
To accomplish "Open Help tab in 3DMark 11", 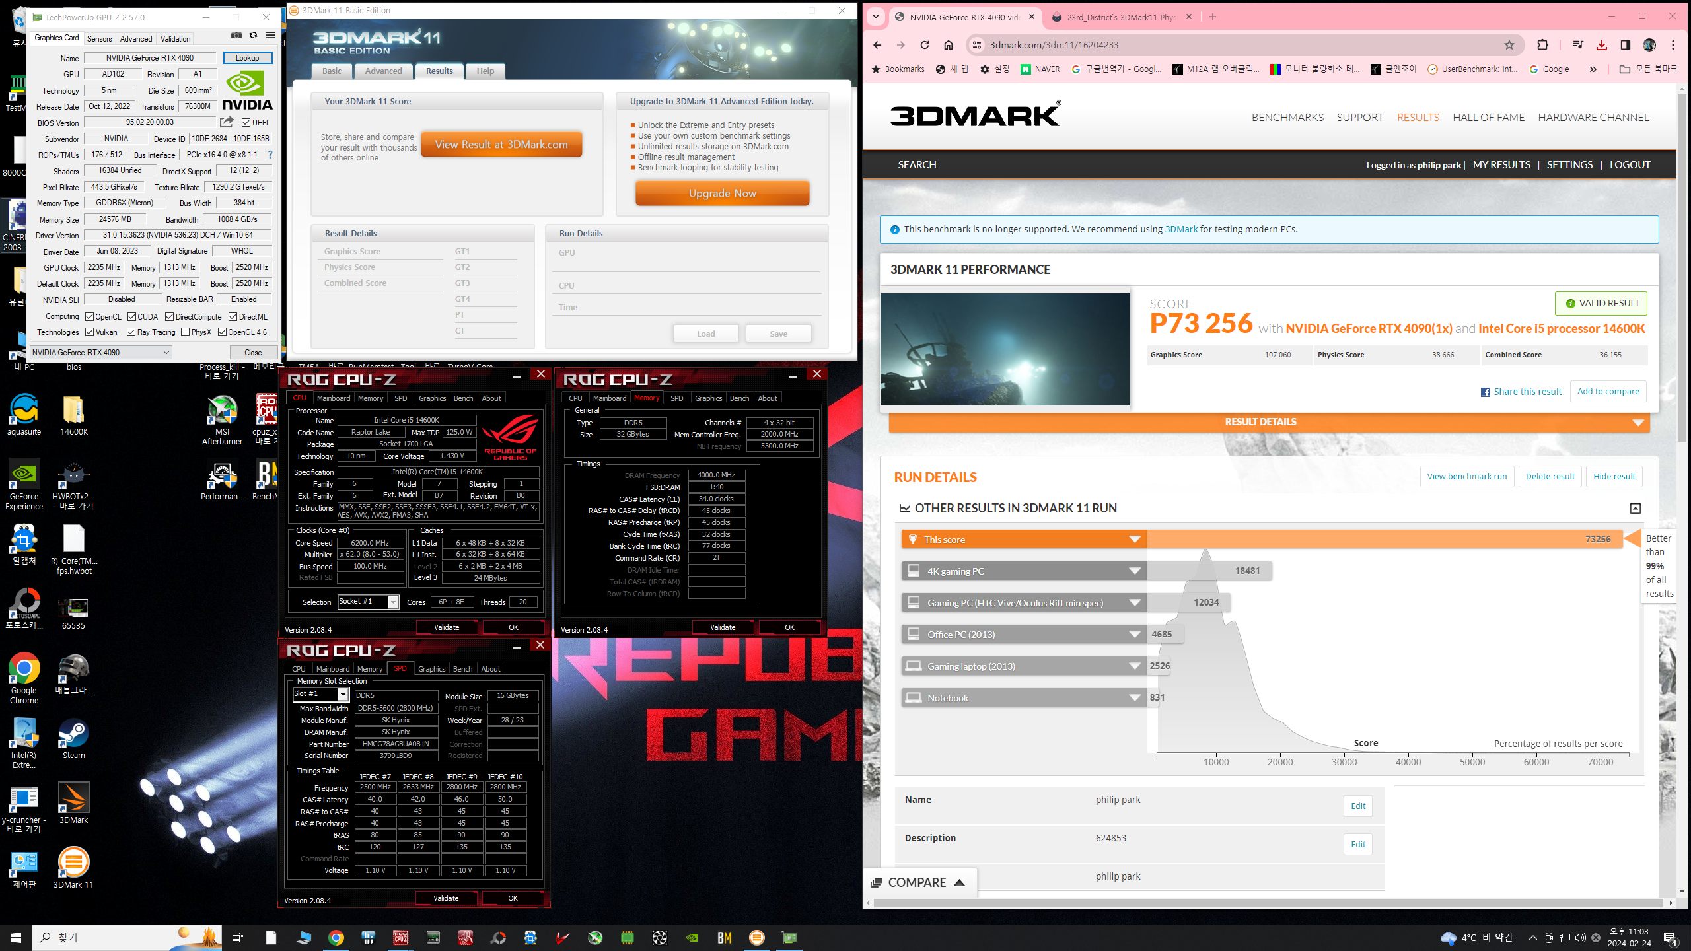I will pyautogui.click(x=486, y=71).
